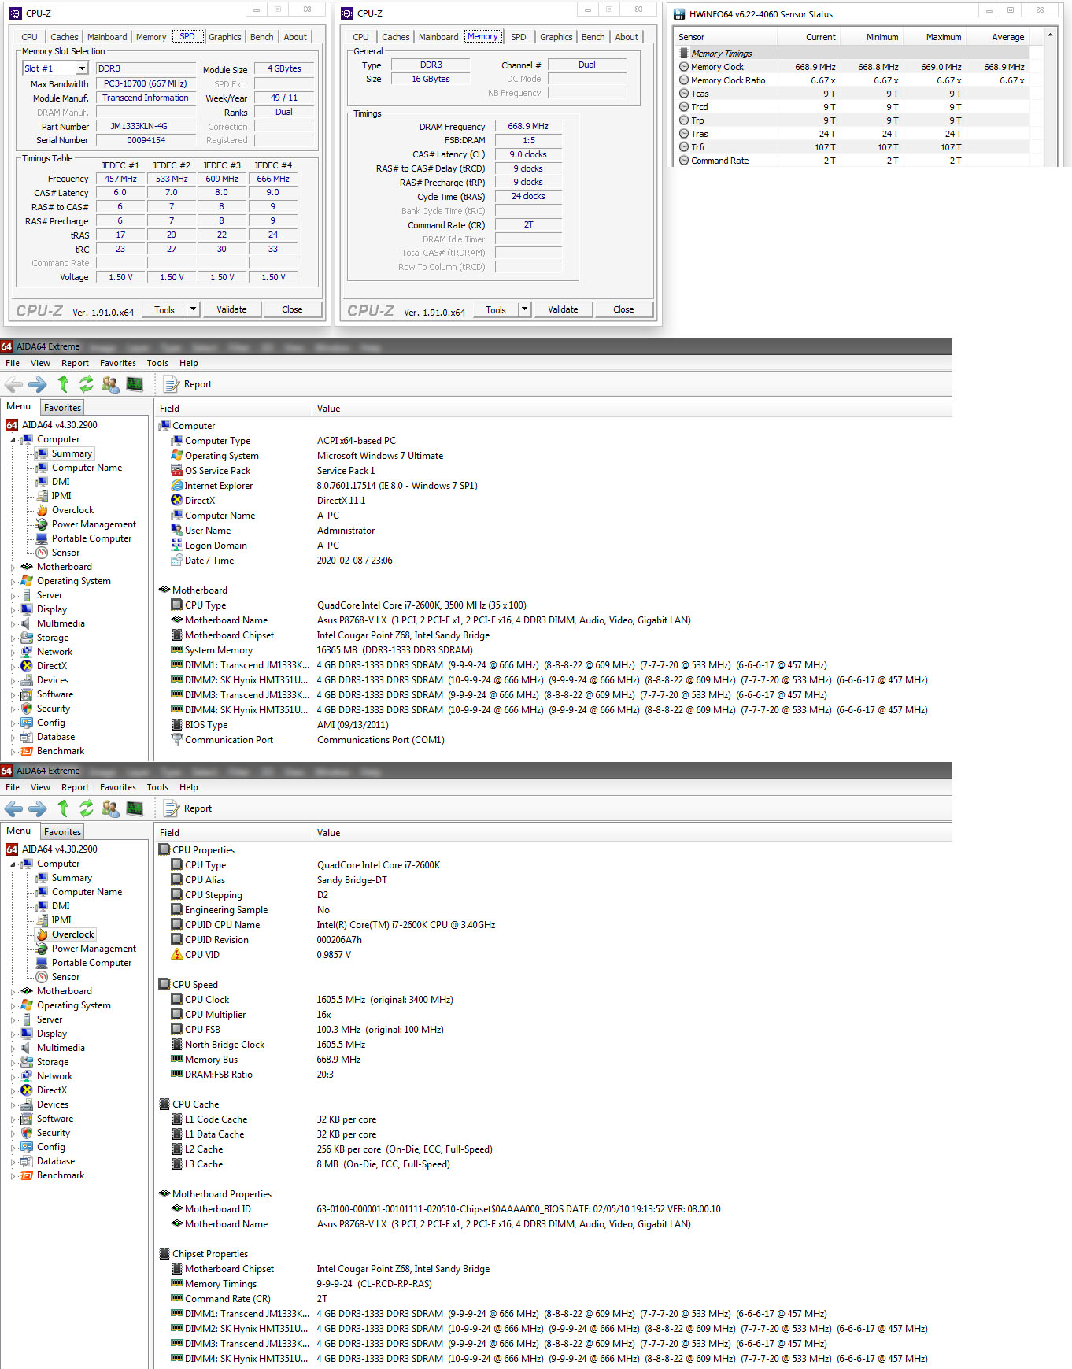This screenshot has height=1369, width=1072.
Task: Expand the Motherboard node in upper AIDA64 tree
Action: point(13,567)
